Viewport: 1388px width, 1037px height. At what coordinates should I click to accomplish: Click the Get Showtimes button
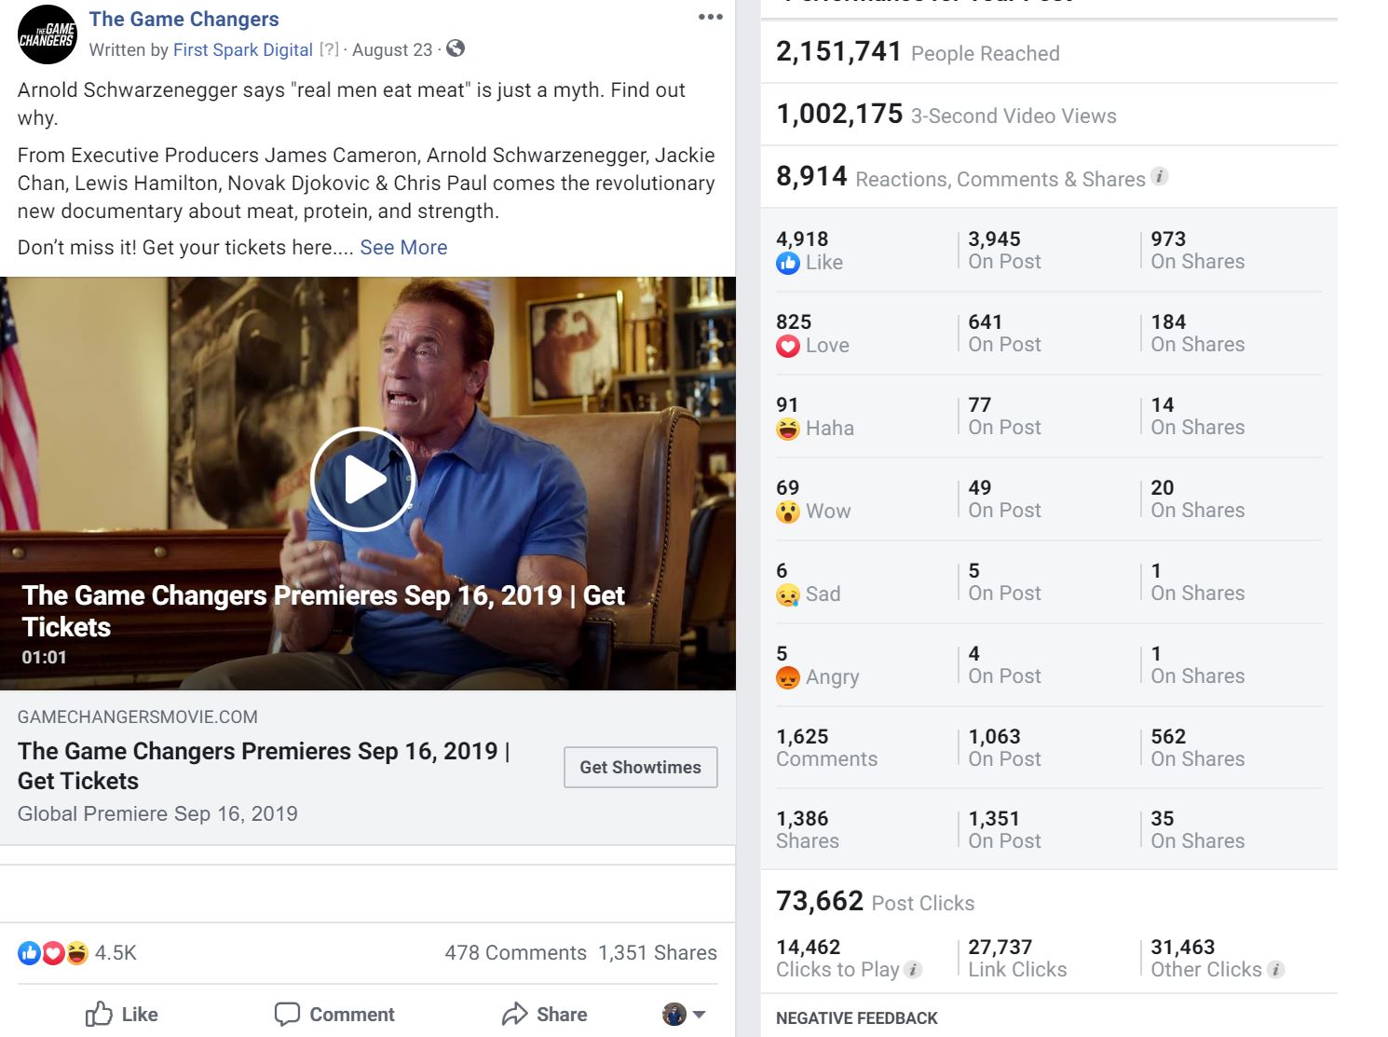641,767
